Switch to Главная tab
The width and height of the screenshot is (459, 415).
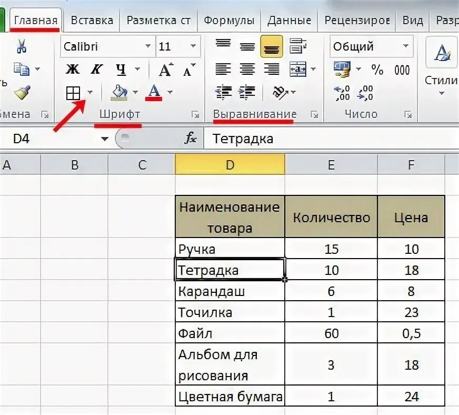click(36, 20)
